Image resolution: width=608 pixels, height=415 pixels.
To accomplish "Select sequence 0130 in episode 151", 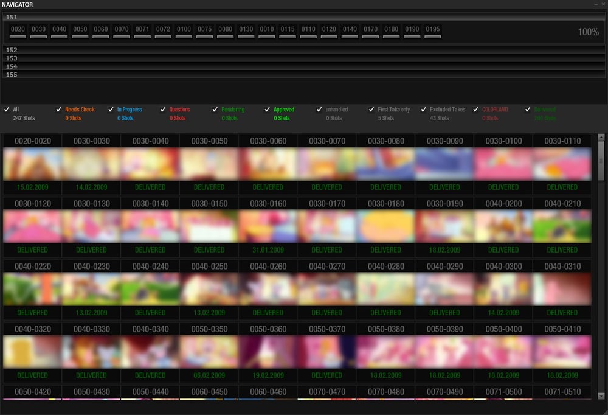I will [x=246, y=32].
